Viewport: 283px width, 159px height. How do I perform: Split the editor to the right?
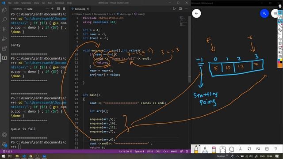coord(180,9)
